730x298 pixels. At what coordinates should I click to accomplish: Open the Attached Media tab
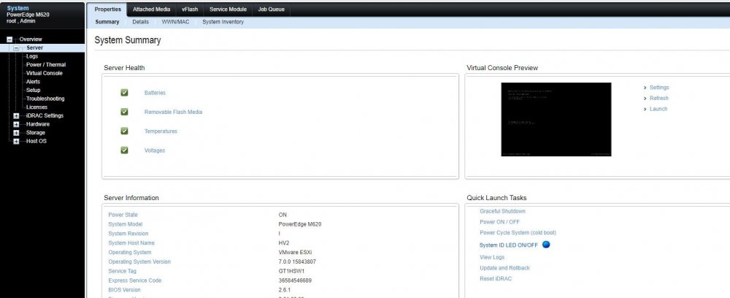point(151,9)
